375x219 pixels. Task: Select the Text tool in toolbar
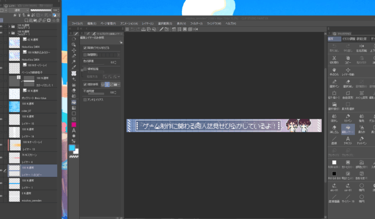[x=74, y=130]
